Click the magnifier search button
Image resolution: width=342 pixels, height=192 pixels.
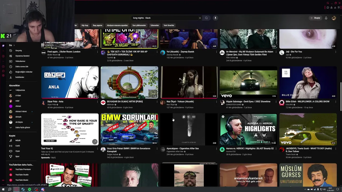(x=206, y=18)
